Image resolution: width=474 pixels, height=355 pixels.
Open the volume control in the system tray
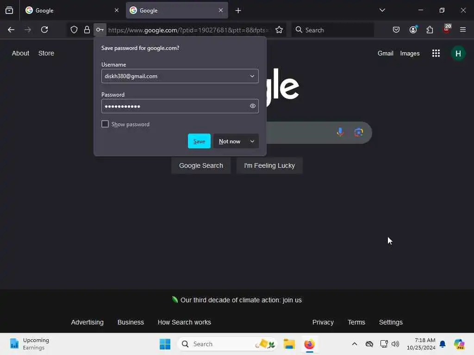click(395, 344)
